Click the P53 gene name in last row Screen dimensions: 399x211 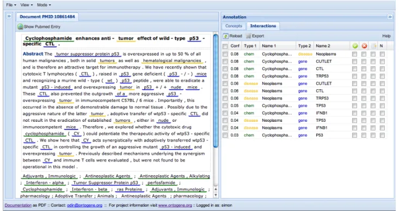320,135
